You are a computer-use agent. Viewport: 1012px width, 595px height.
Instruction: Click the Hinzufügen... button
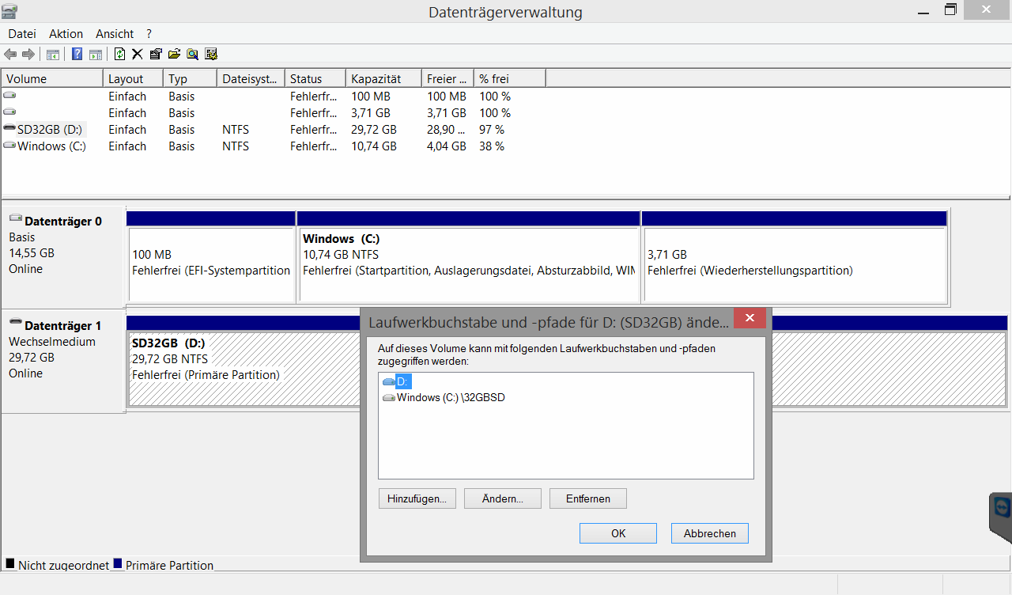tap(417, 498)
